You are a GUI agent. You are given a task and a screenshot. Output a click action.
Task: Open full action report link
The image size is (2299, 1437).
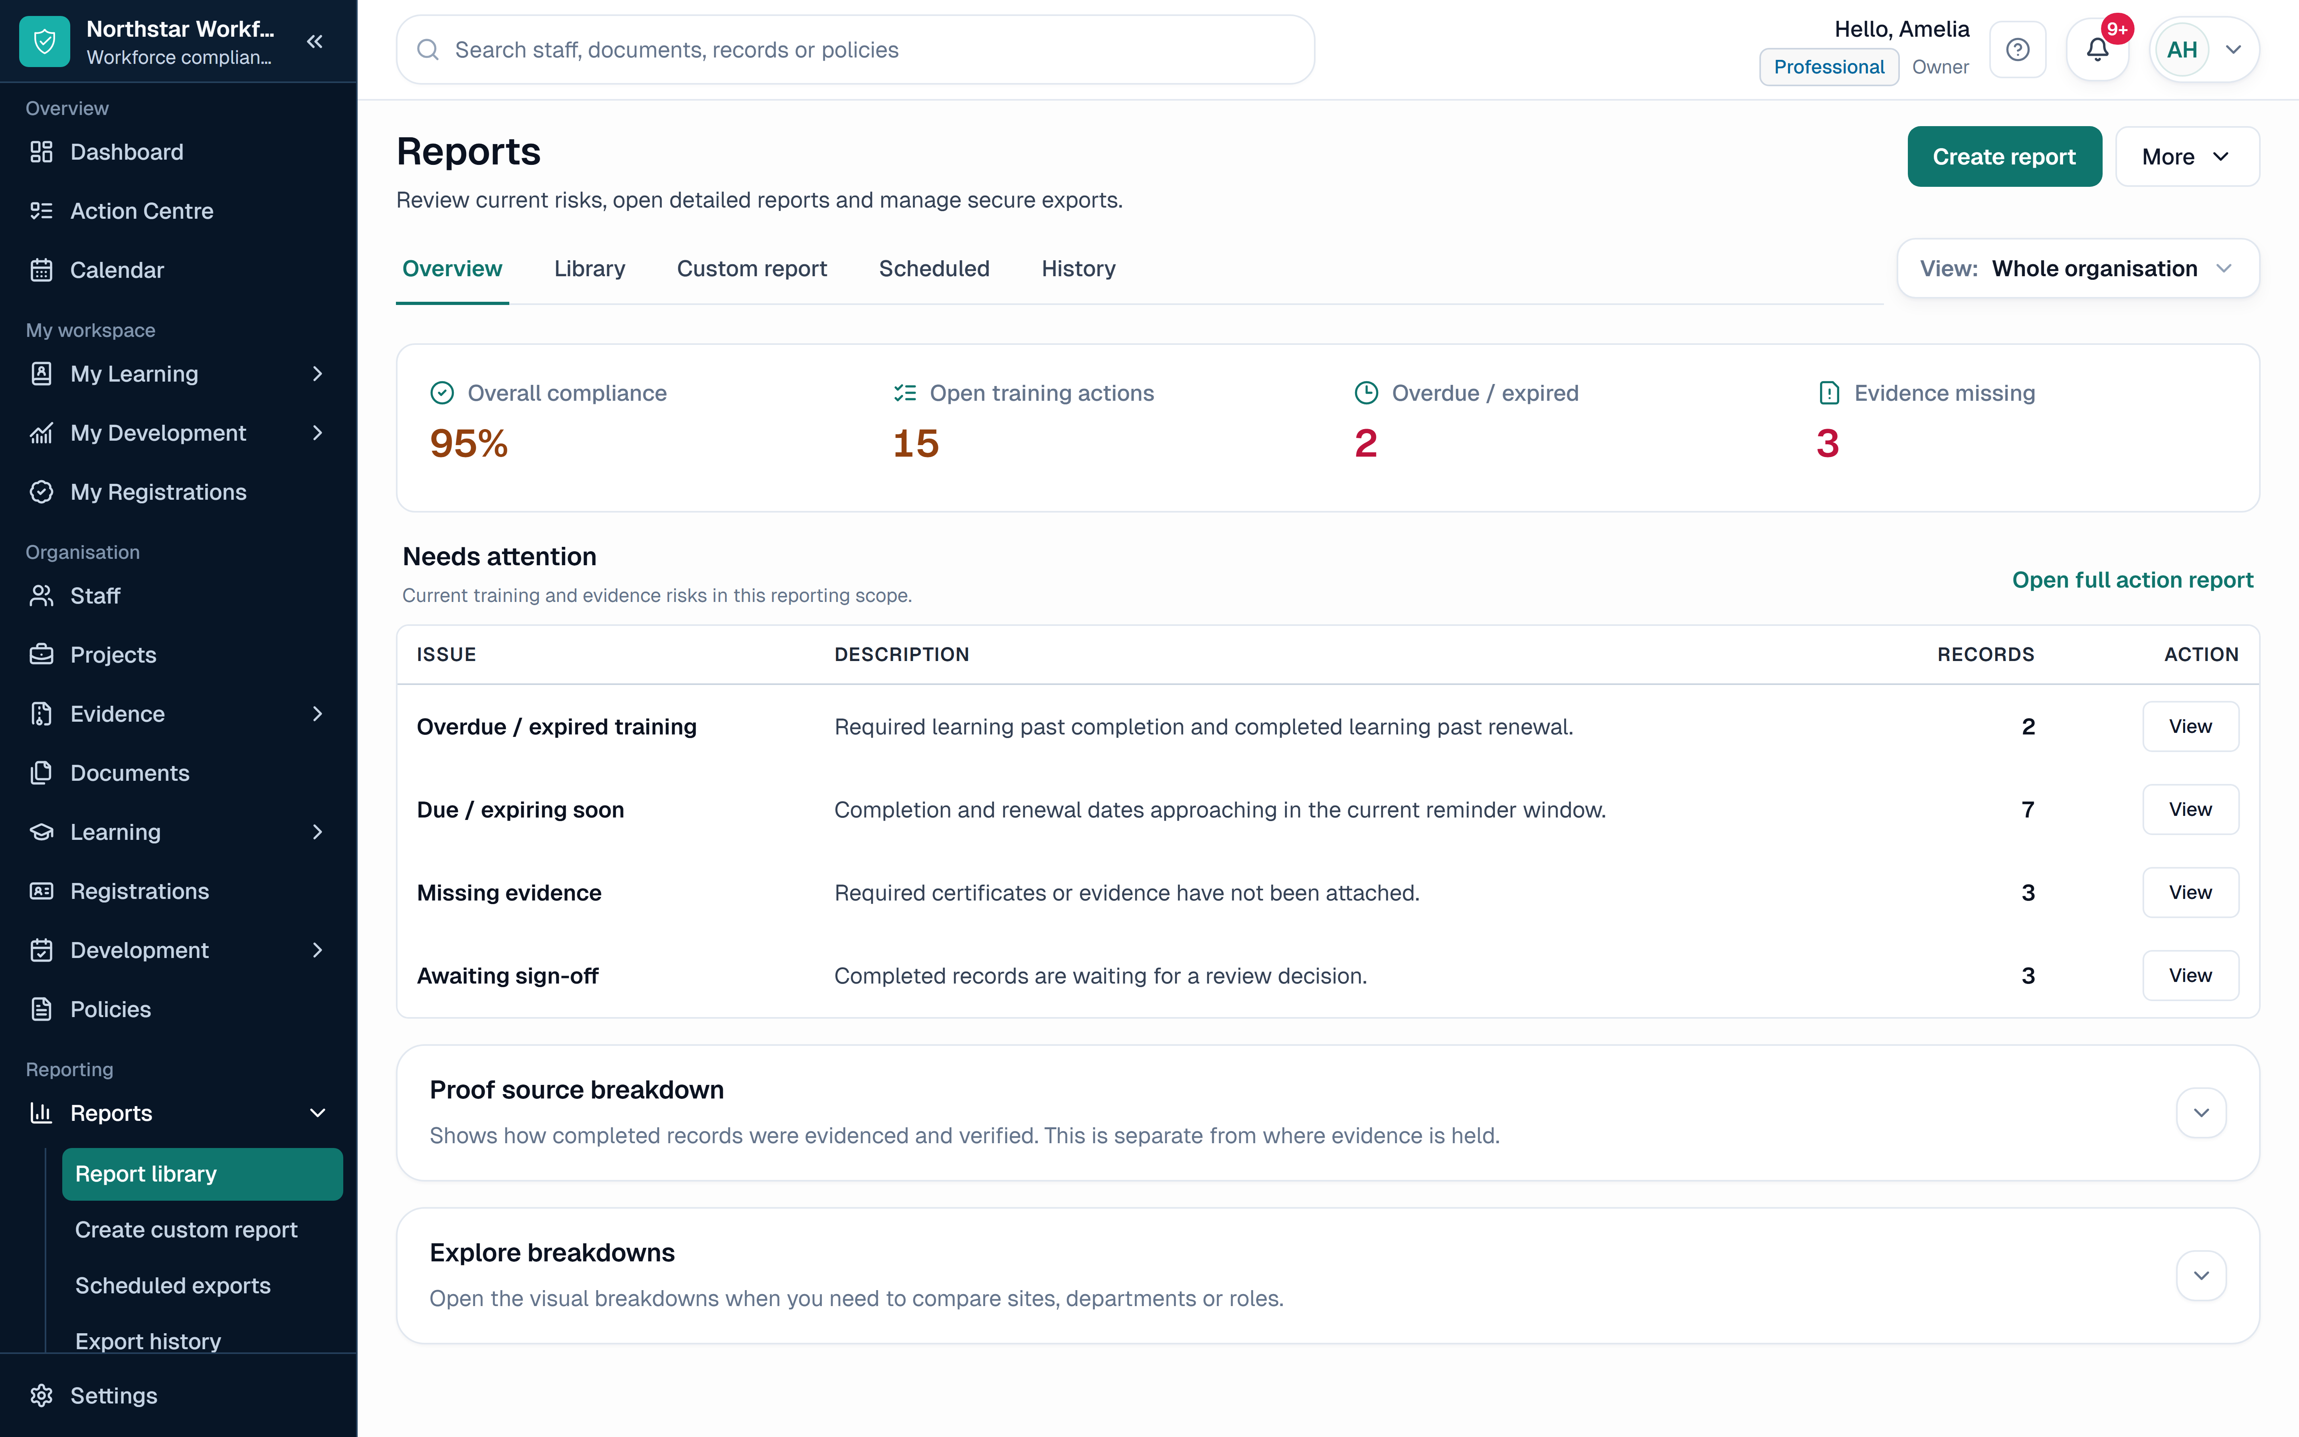point(2133,580)
